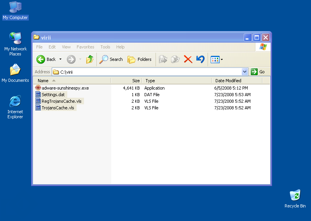311x221 pixels.
Task: Open the Recycle Bin desktop icon
Action: (295, 199)
